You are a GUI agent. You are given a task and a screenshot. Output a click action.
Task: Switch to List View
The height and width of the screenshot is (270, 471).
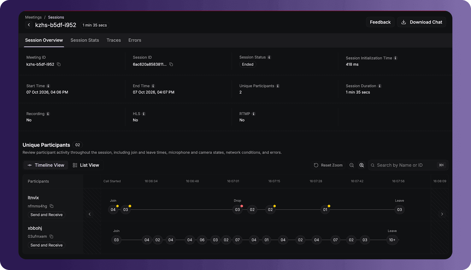(x=86, y=165)
